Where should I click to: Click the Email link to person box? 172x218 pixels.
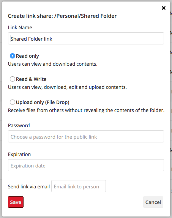pos(79,186)
